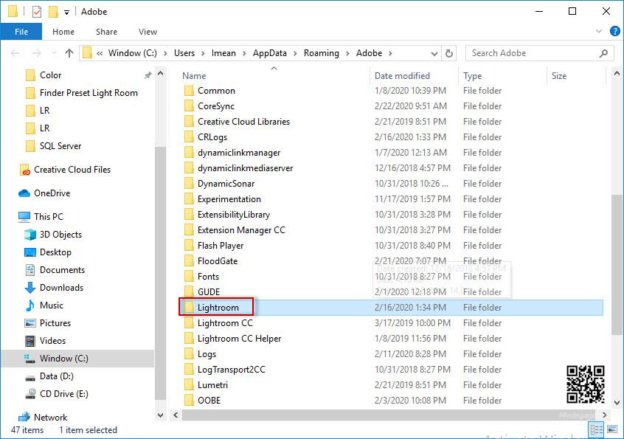Select This PC in navigation pane
624x439 pixels.
(x=48, y=216)
